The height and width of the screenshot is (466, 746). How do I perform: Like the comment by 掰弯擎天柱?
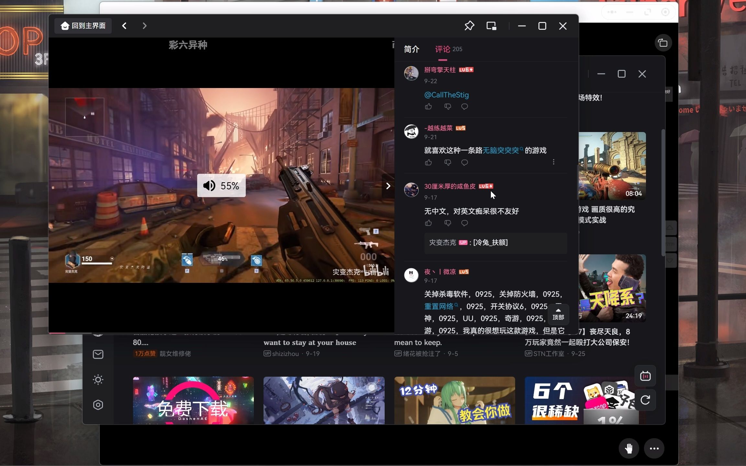point(428,106)
